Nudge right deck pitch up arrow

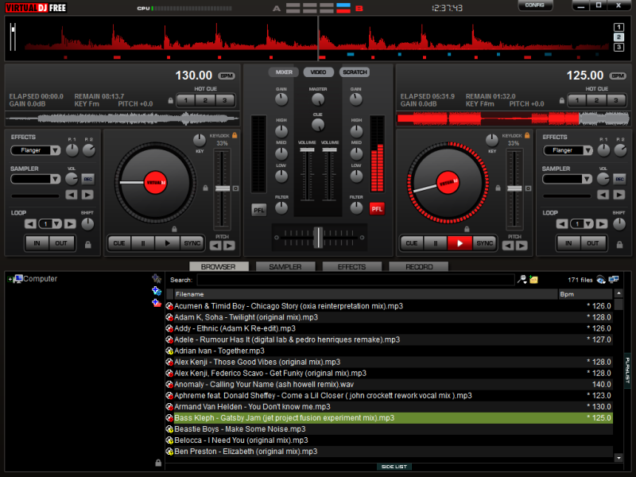(x=522, y=246)
